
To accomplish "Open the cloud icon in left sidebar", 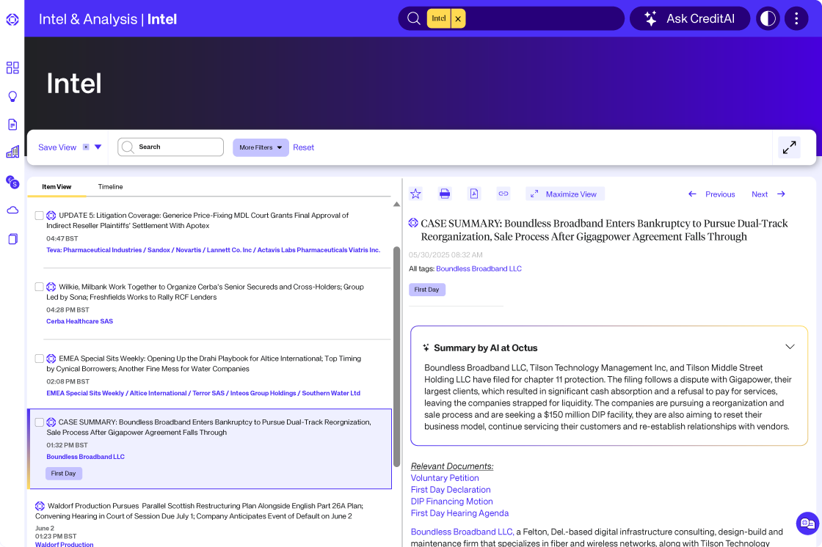I will (x=12, y=210).
